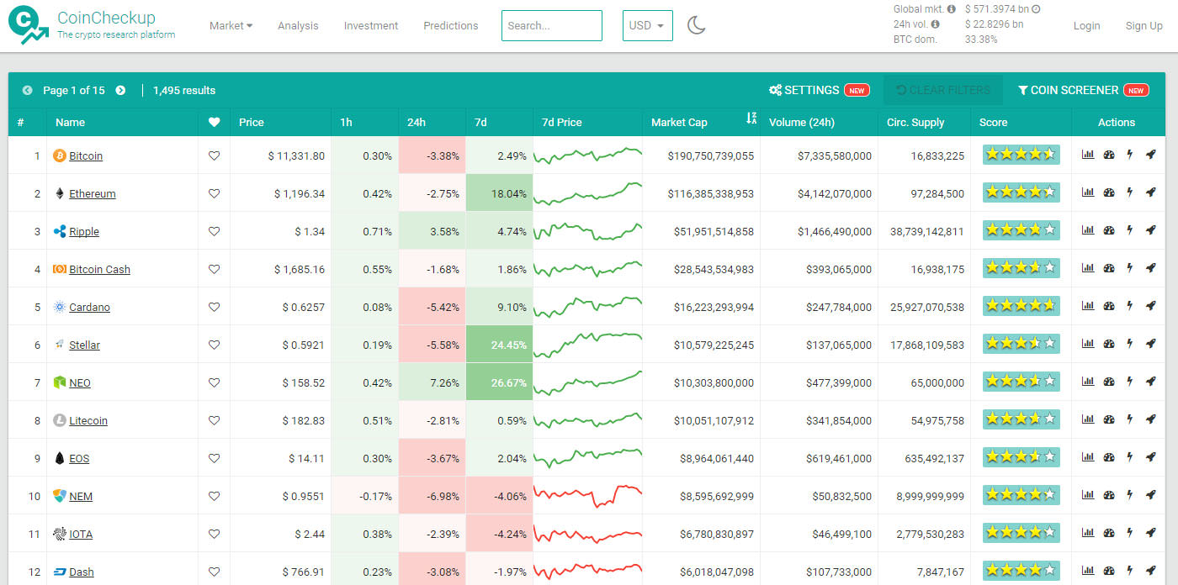Open the USD currency dropdown
This screenshot has height=585, width=1178.
647,25
